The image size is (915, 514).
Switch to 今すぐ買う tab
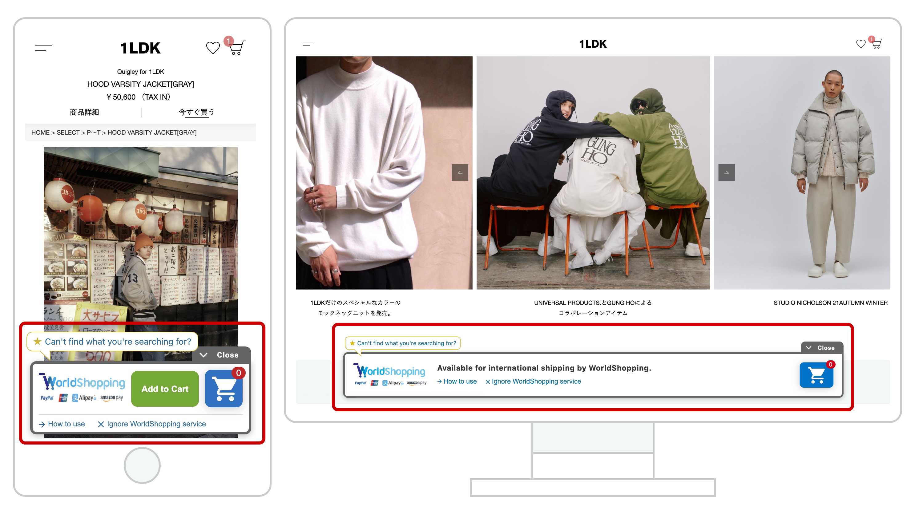pos(196,112)
